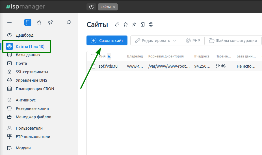Open Базы данных section
The height and width of the screenshot is (155, 262).
pos(28,55)
